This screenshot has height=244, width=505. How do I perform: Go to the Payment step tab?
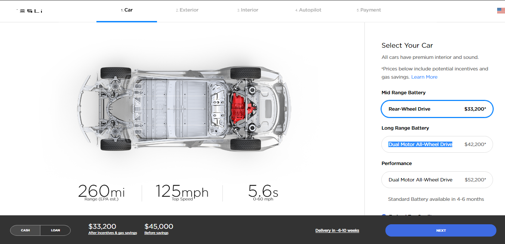369,10
